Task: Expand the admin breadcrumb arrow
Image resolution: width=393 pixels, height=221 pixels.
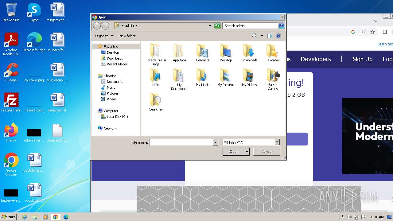Action: click(x=136, y=26)
